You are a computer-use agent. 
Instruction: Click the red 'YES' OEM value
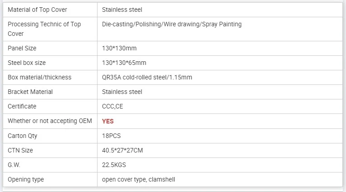pos(108,121)
